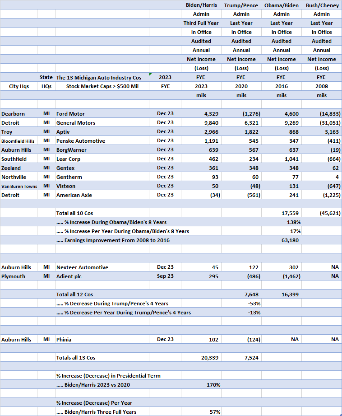Click earnings improvement value 63,180
The height and width of the screenshot is (416, 342).
pos(282,240)
